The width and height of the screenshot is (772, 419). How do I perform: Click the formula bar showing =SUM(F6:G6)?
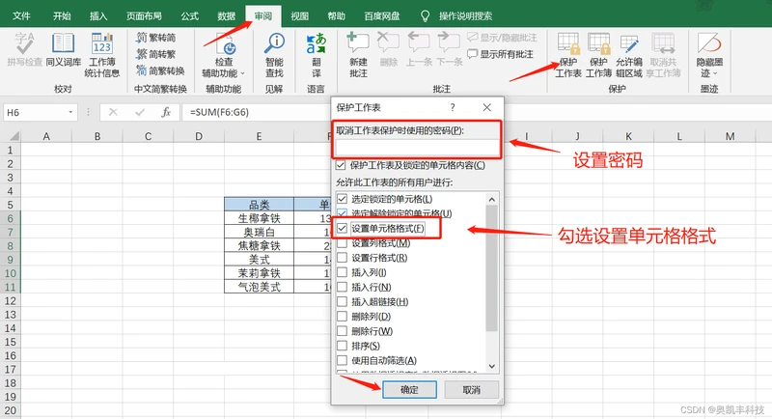coord(256,112)
